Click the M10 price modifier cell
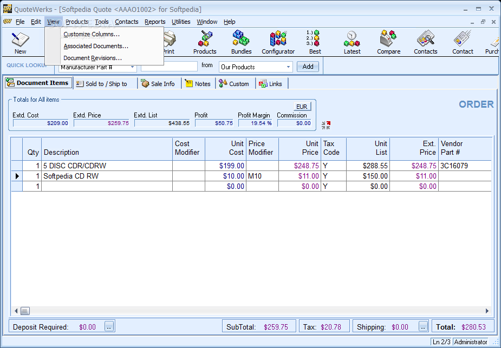This screenshot has height=348, width=501. 262,176
